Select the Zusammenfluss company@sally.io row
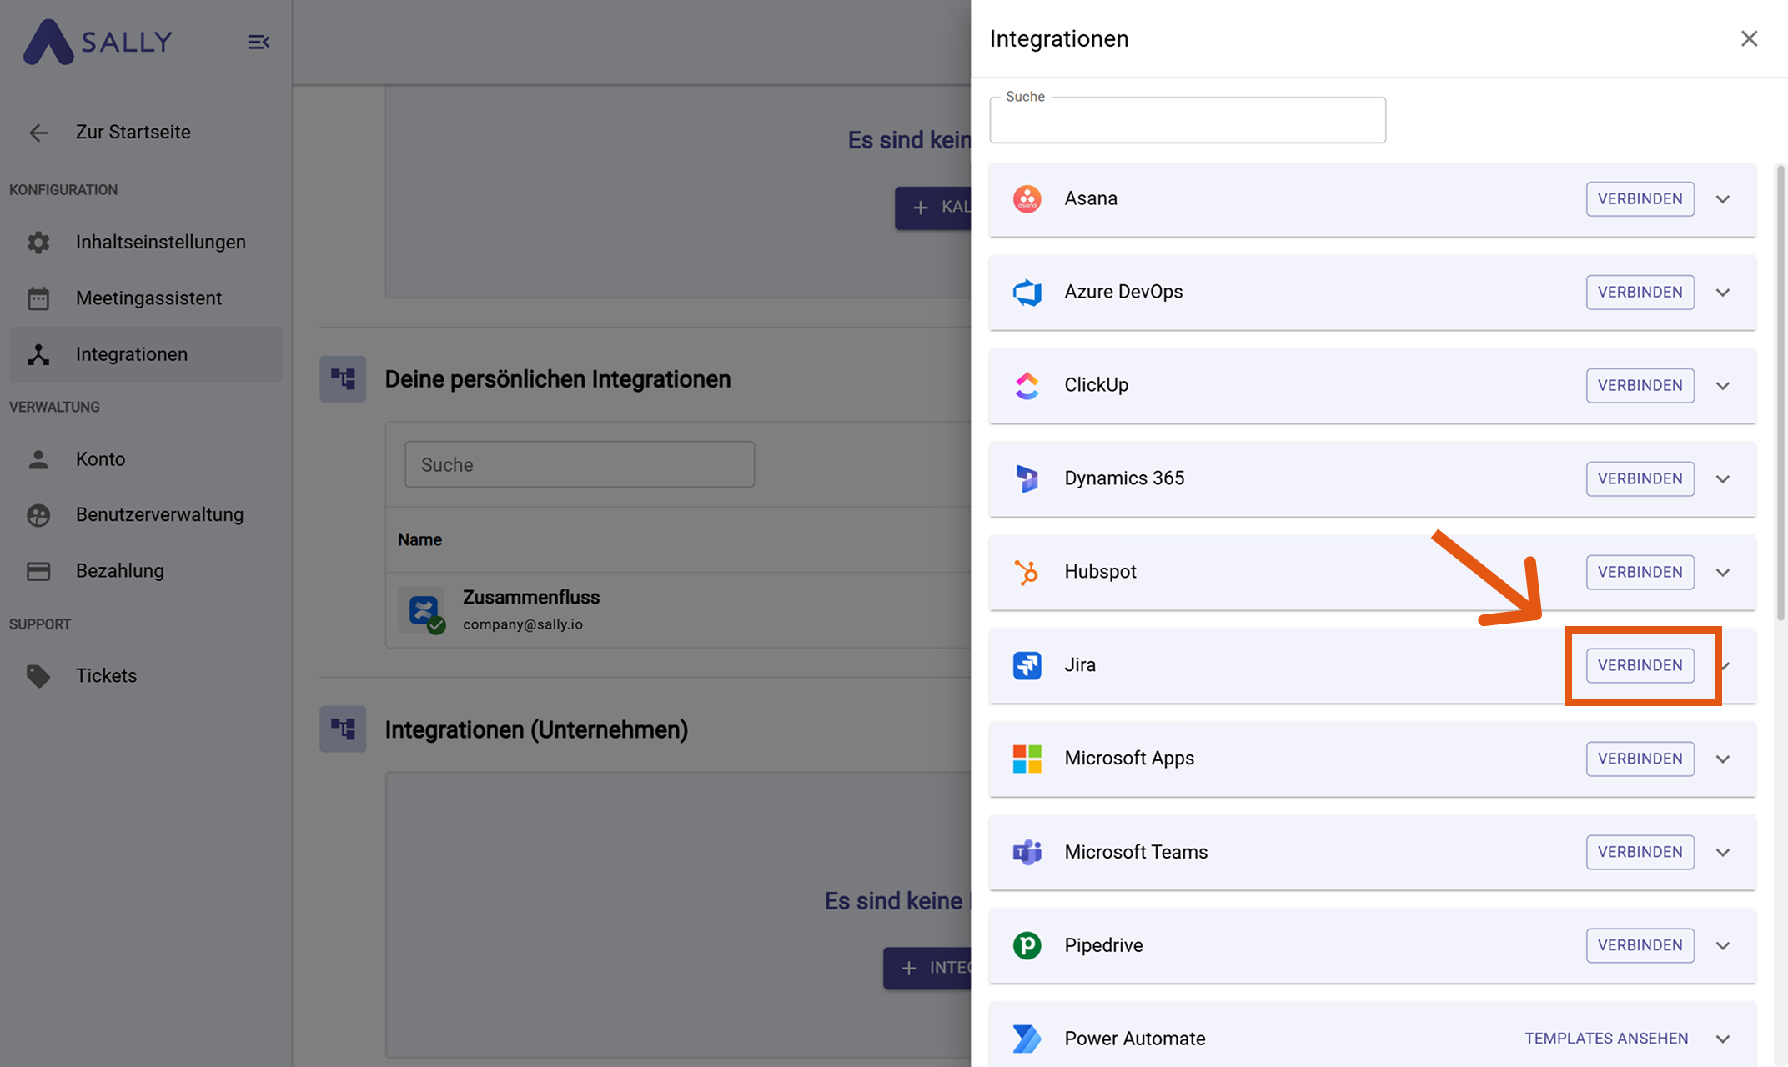The width and height of the screenshot is (1788, 1067). 680,610
